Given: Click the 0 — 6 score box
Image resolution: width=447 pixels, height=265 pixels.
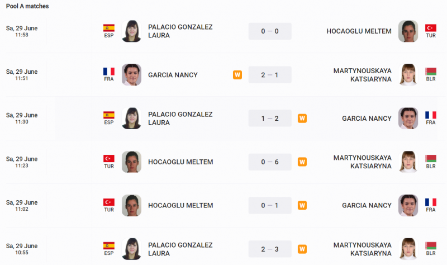Looking at the screenshot, I should coord(270,162).
